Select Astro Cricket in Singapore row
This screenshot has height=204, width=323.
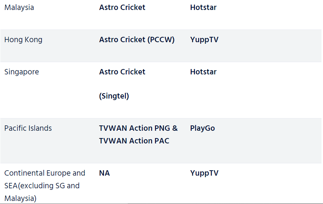click(122, 72)
